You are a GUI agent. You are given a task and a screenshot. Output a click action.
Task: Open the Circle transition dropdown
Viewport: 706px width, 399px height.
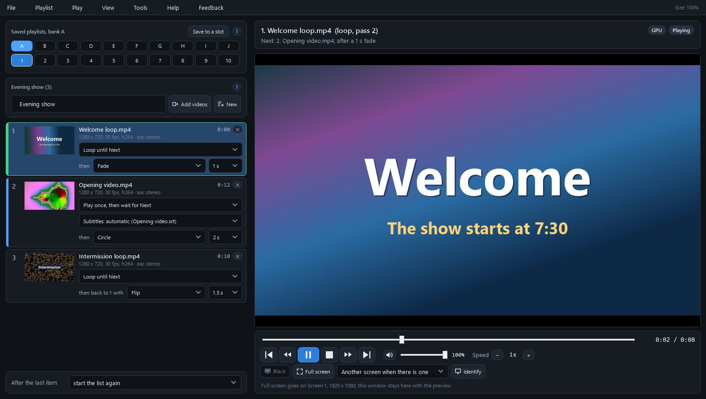(x=149, y=237)
